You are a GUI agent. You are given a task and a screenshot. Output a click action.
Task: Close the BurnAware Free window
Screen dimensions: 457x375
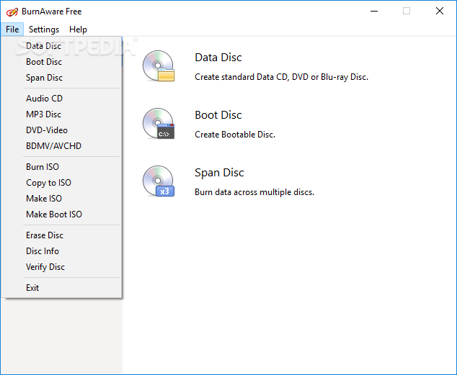click(x=440, y=12)
